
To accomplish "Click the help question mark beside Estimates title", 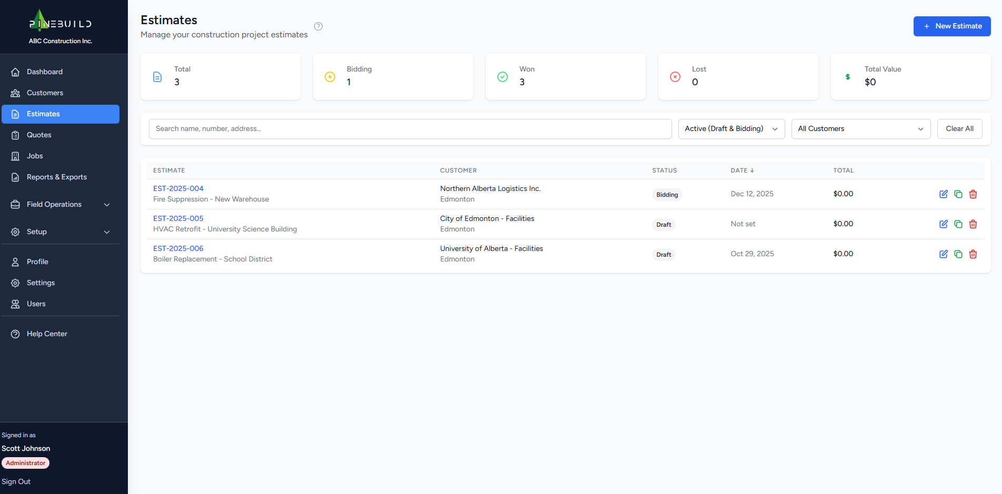I will click(x=318, y=26).
